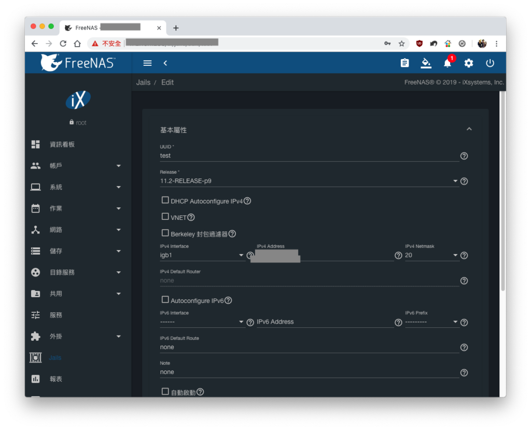The image size is (531, 430).
Task: Show help for IPv6 Default Route
Action: click(464, 348)
